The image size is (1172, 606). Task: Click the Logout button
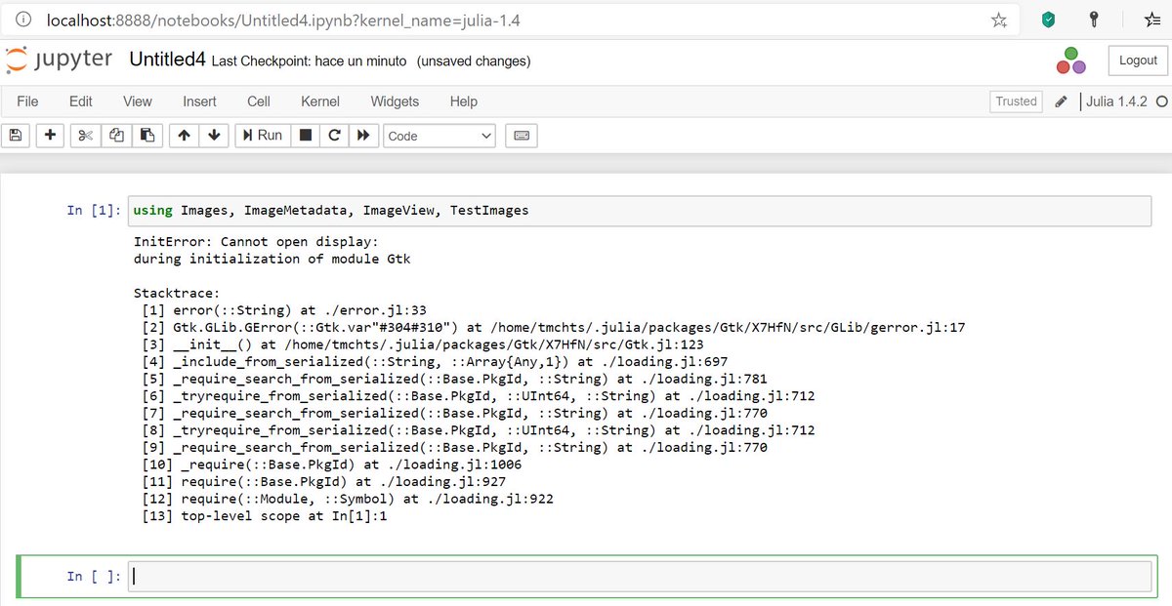1138,61
